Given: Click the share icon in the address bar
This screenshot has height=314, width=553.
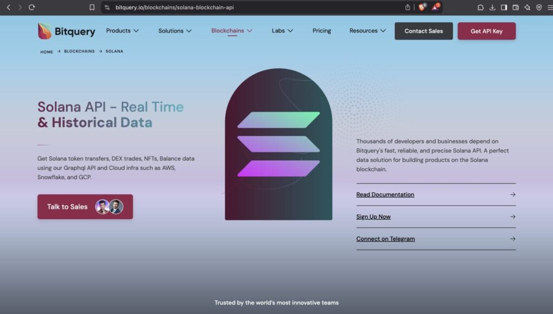Looking at the screenshot, I should coord(408,8).
